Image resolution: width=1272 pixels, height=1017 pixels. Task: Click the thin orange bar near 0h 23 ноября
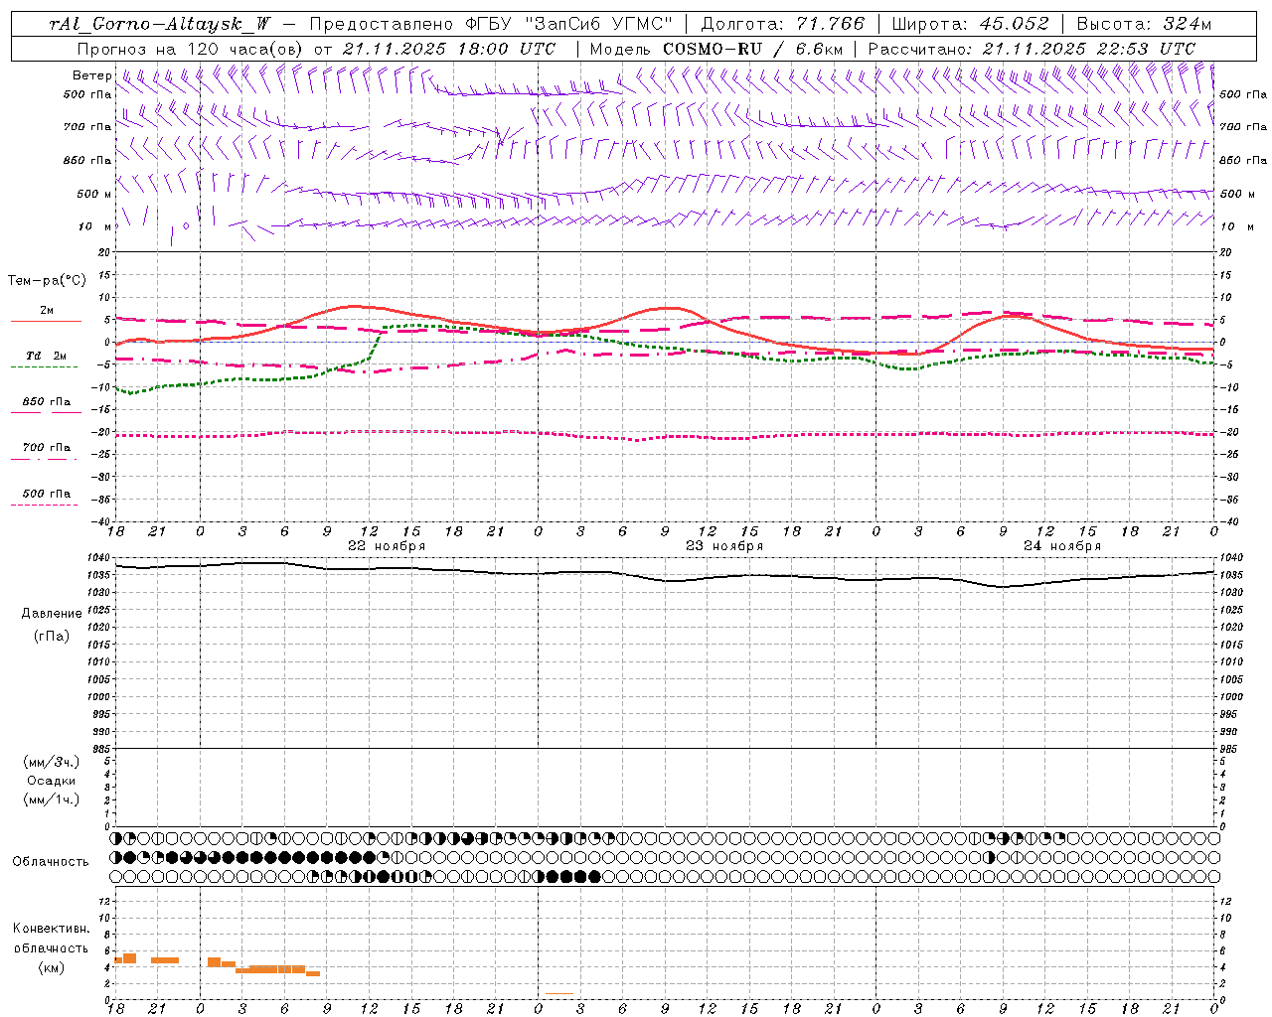point(558,993)
